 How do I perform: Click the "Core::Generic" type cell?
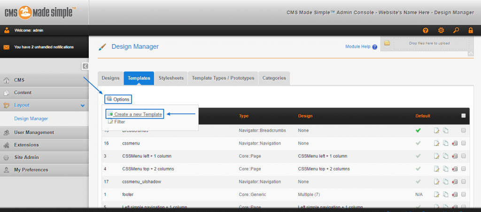click(x=252, y=195)
